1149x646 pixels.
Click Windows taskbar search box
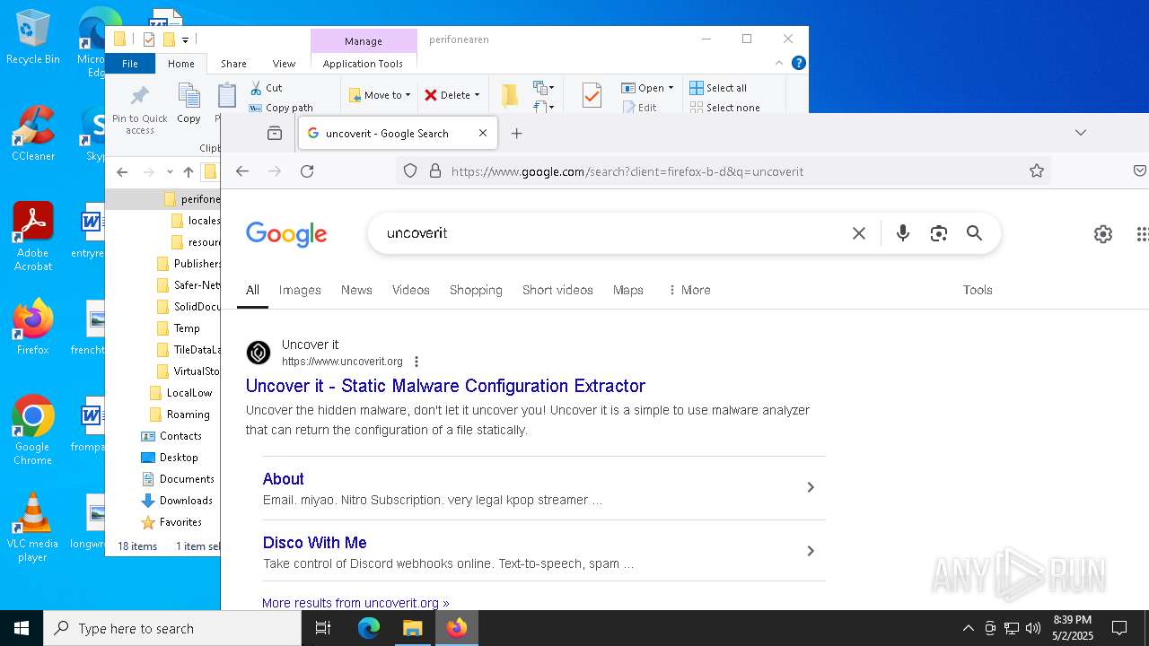pyautogui.click(x=172, y=628)
